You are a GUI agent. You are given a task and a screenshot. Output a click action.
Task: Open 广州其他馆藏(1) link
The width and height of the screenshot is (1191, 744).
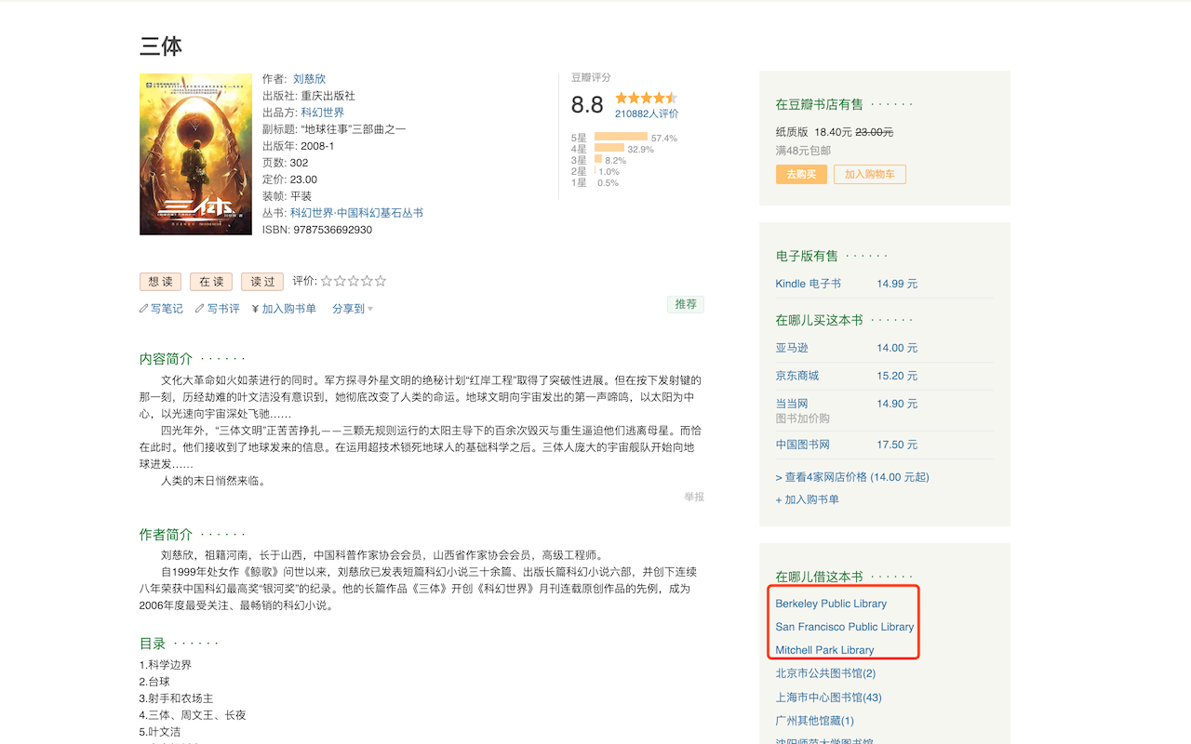pyautogui.click(x=814, y=721)
